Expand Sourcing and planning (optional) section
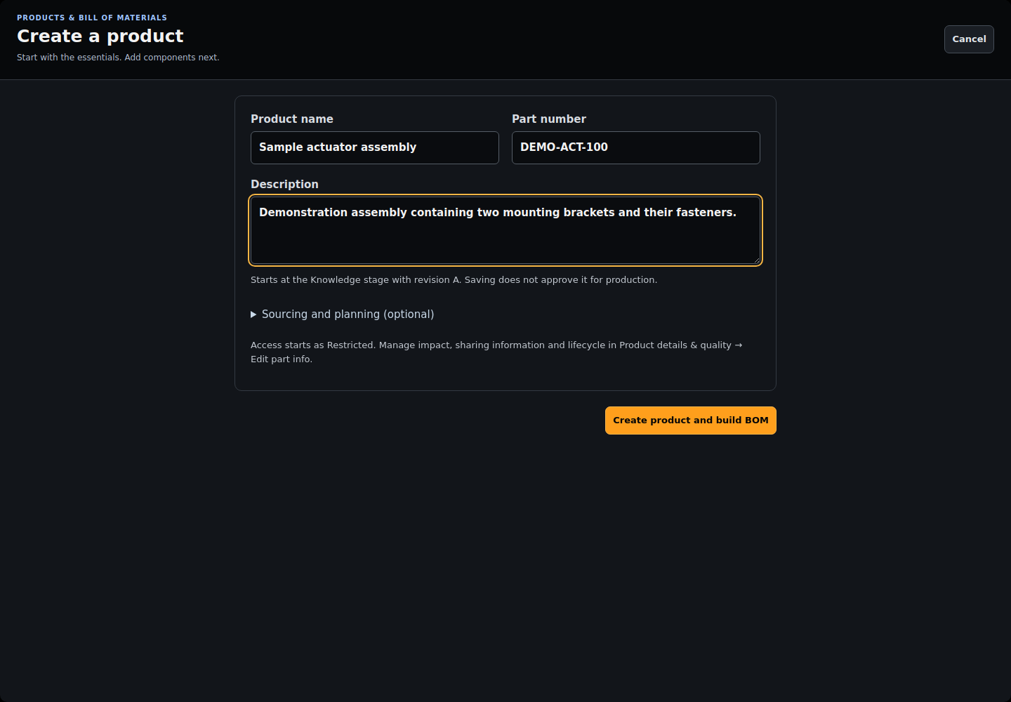 click(343, 314)
